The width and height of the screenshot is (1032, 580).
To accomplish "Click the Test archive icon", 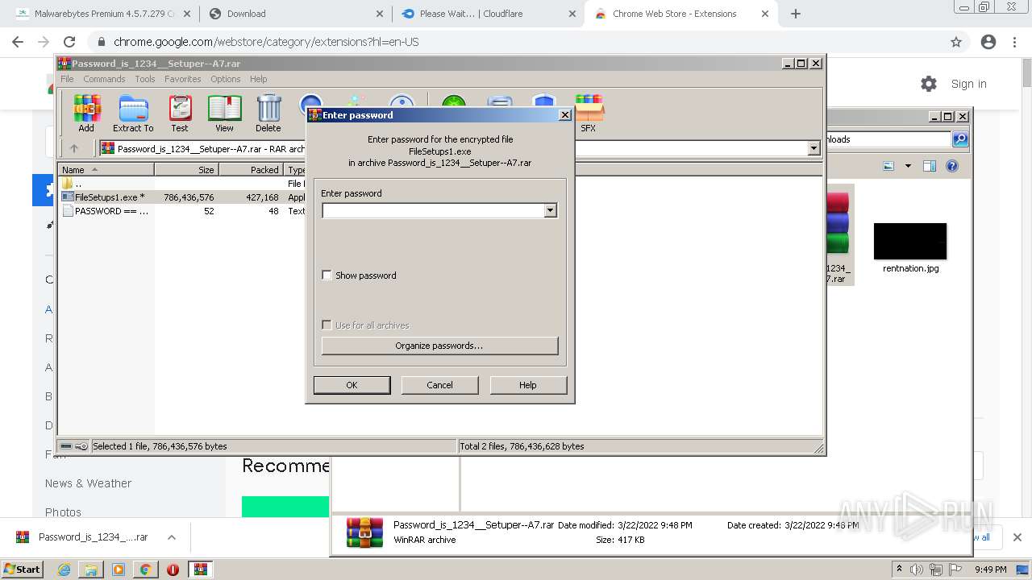I will pos(180,114).
